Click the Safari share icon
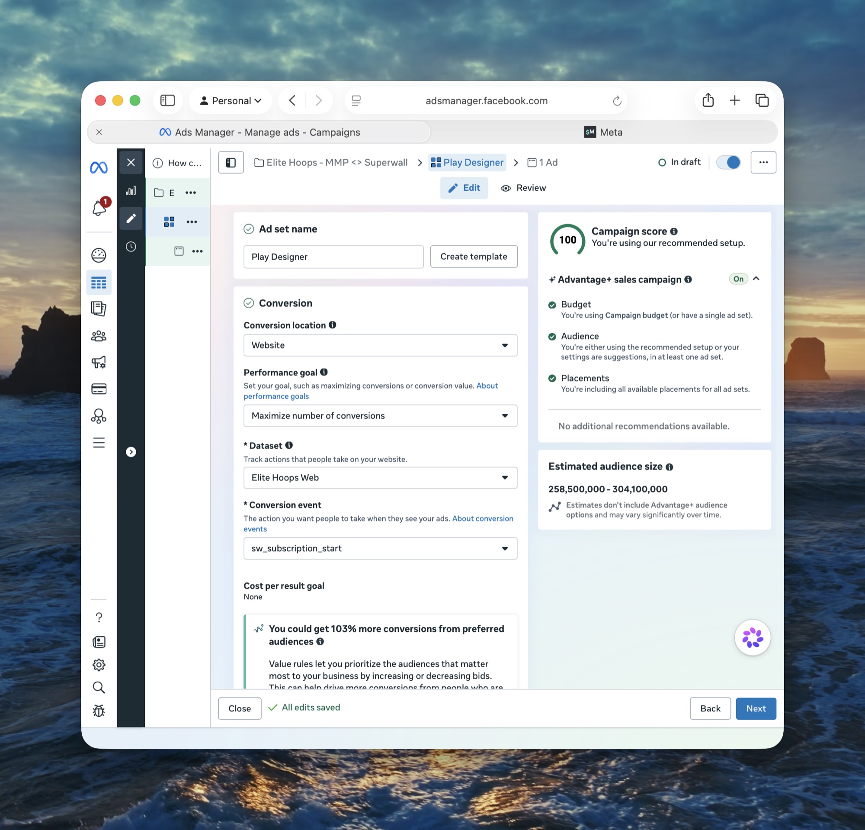Viewport: 865px width, 830px height. [x=708, y=100]
